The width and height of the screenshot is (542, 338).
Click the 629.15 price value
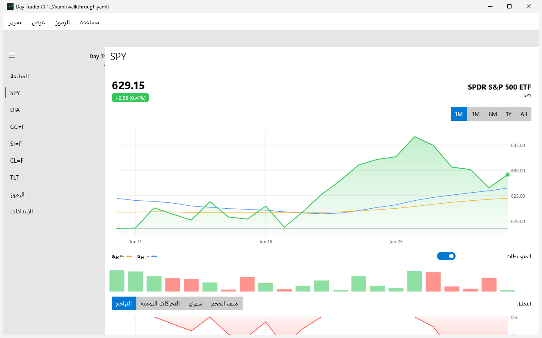point(128,85)
